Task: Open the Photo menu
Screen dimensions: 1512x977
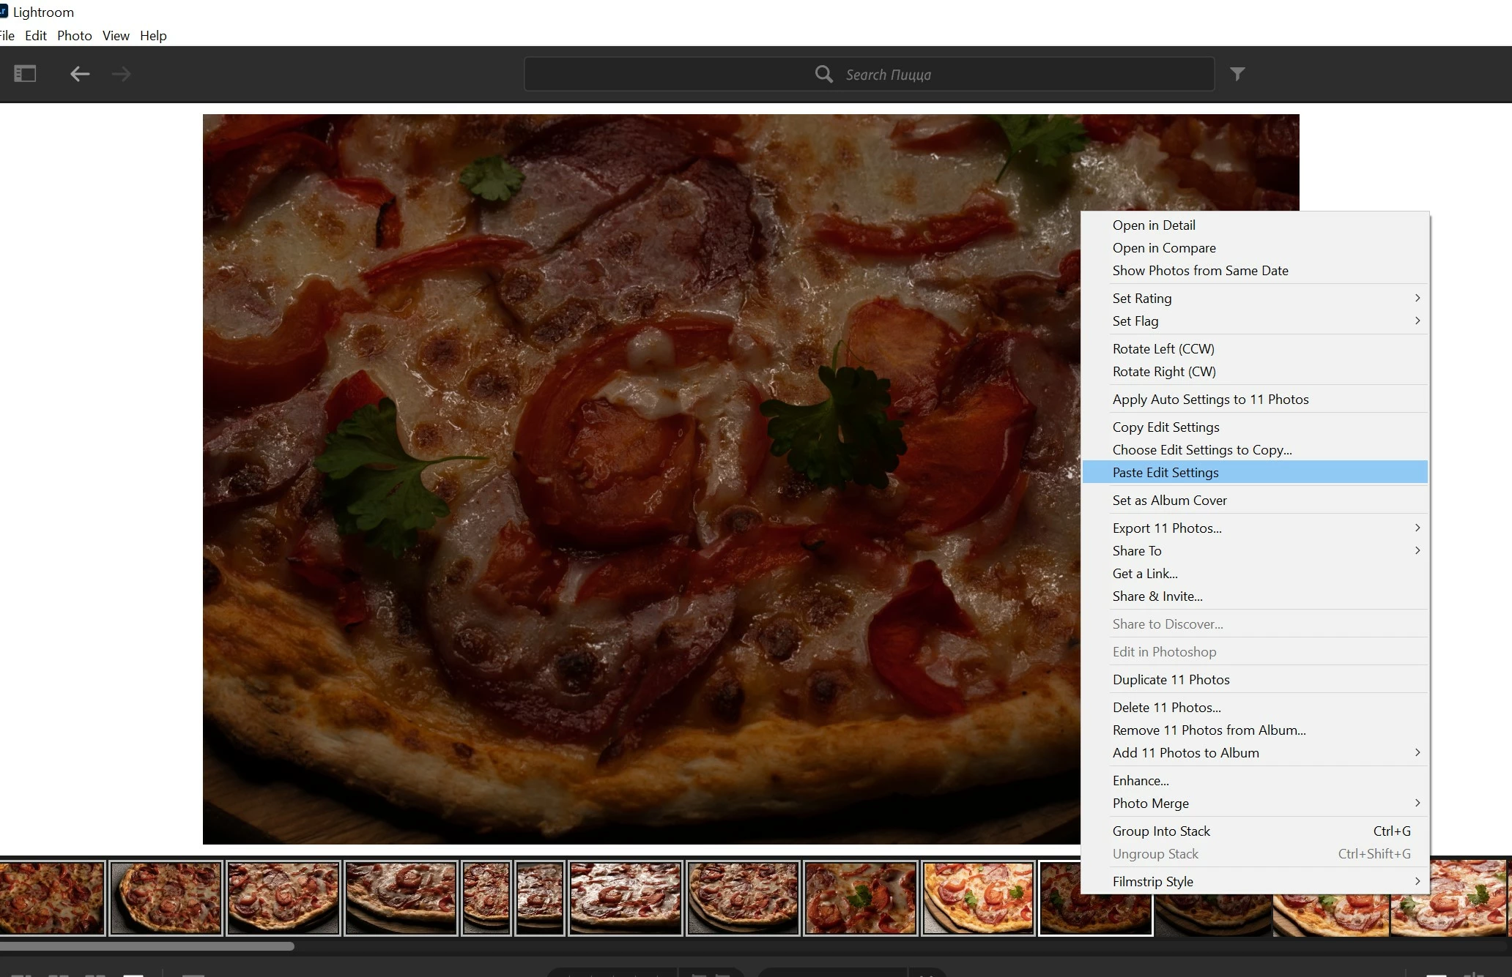Action: (x=74, y=35)
